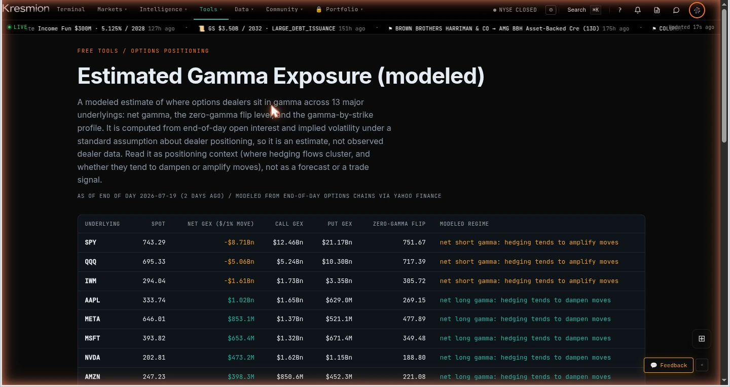Open the chat bubble icon in header

pos(676,10)
